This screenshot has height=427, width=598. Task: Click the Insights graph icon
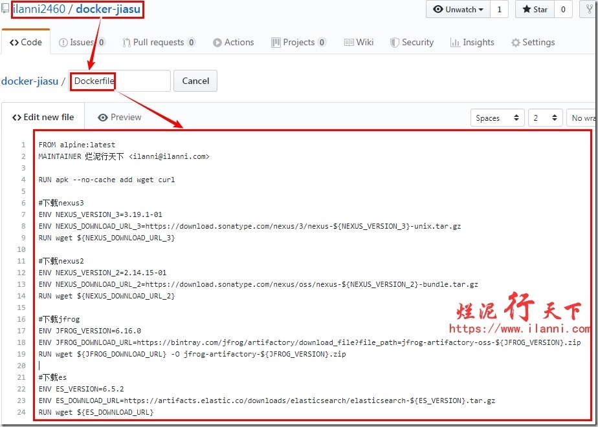[456, 43]
